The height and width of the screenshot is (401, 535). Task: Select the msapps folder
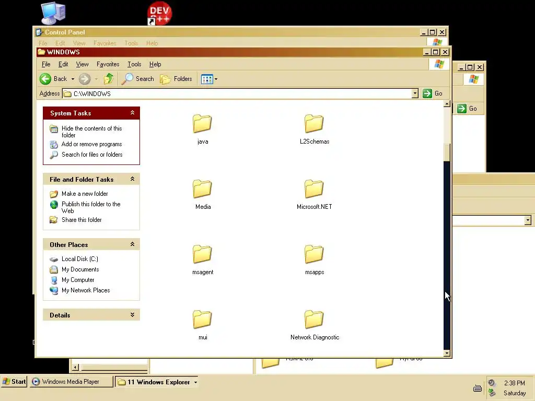point(314,260)
